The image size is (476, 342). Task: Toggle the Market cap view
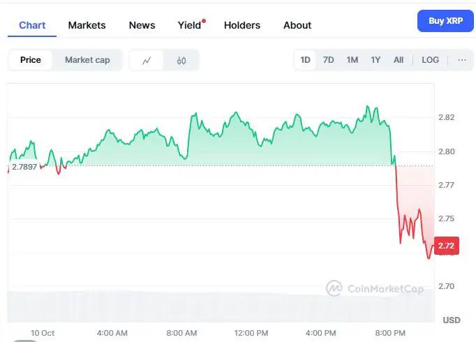pyautogui.click(x=87, y=60)
